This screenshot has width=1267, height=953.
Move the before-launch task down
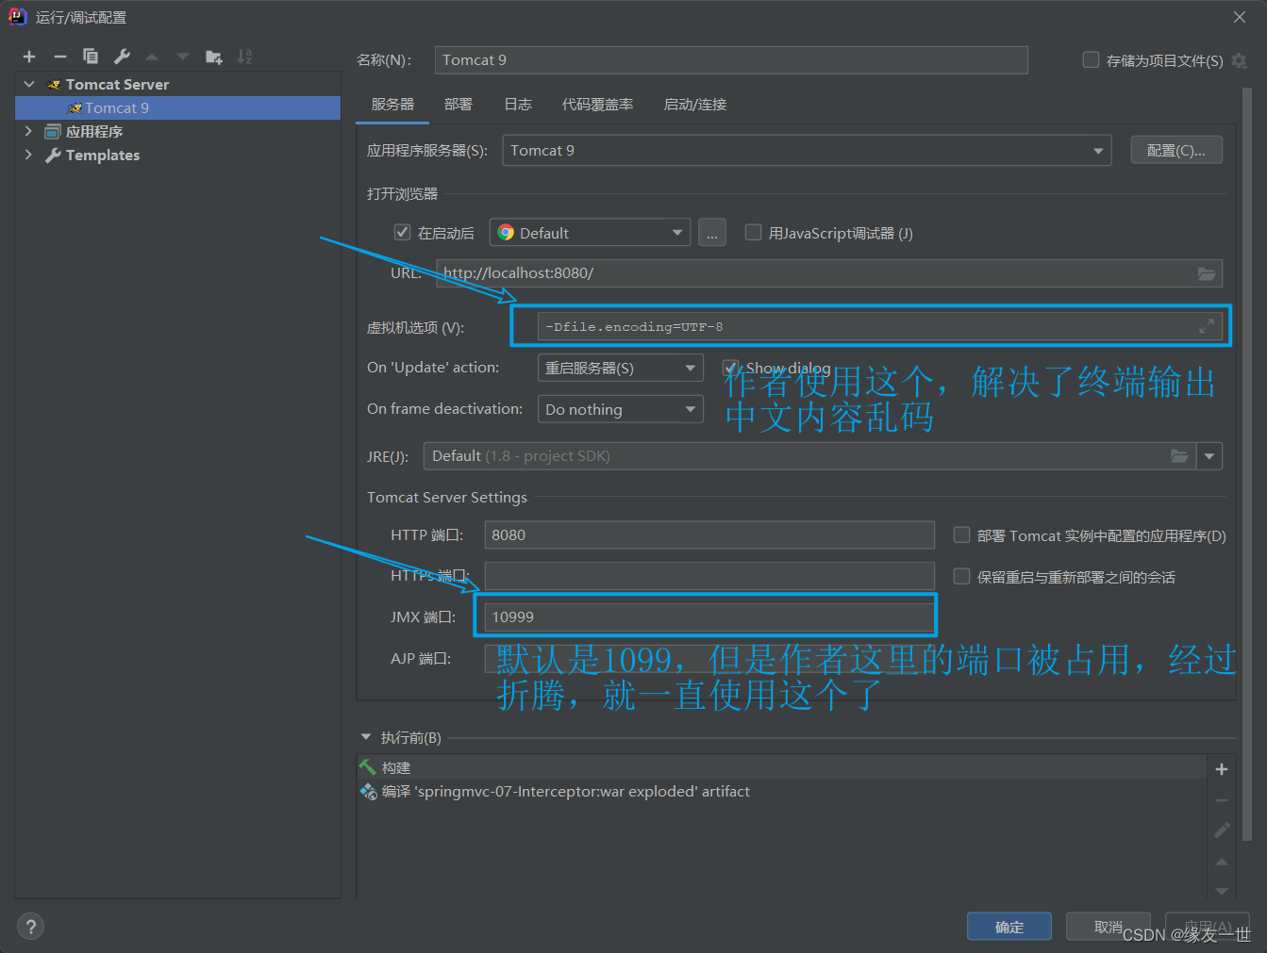1222,891
